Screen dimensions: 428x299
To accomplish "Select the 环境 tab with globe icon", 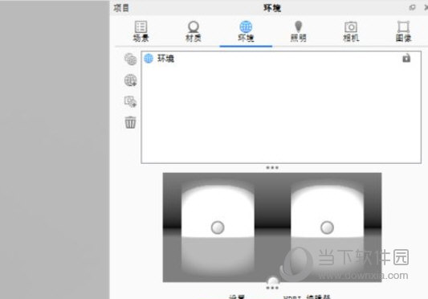I will click(x=246, y=31).
